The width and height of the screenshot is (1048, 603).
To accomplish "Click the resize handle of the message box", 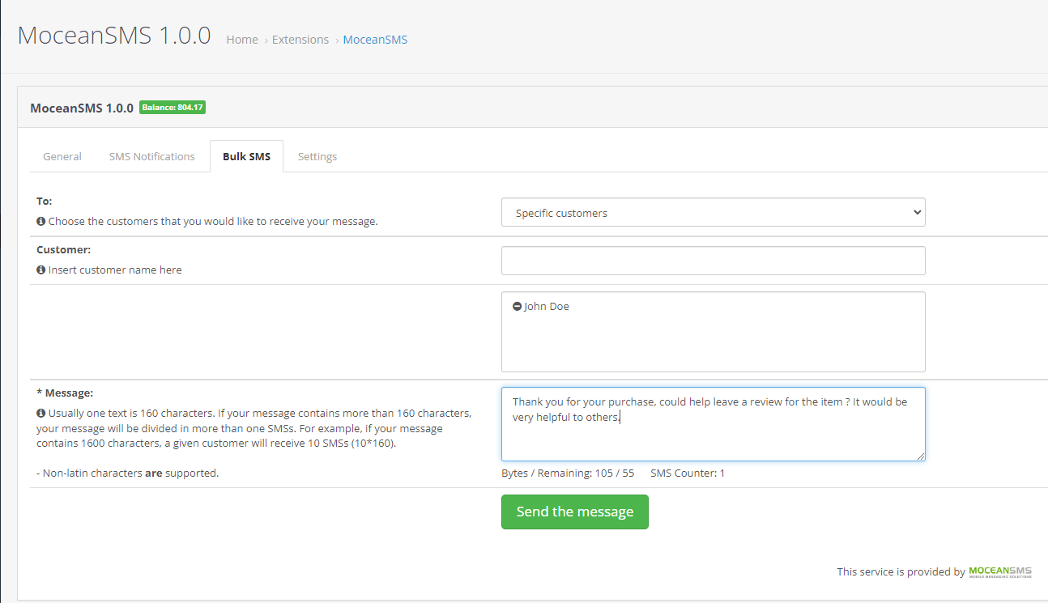I will coord(922,456).
